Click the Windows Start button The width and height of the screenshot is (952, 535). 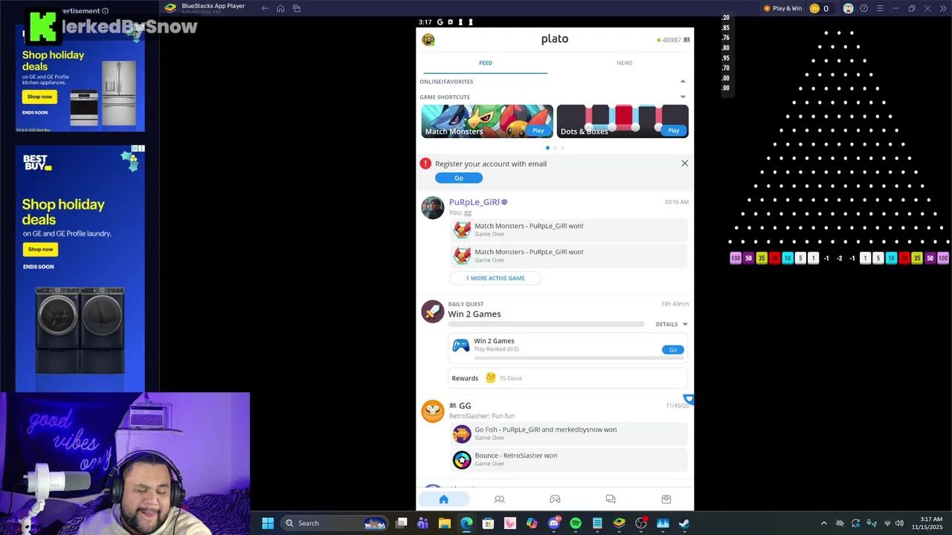point(268,523)
